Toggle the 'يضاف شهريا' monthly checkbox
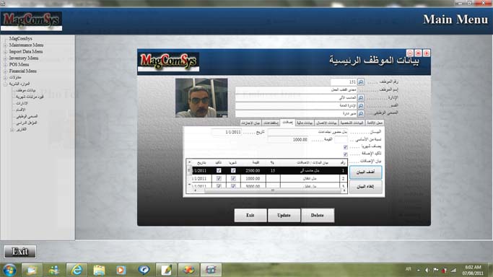 pyautogui.click(x=346, y=147)
